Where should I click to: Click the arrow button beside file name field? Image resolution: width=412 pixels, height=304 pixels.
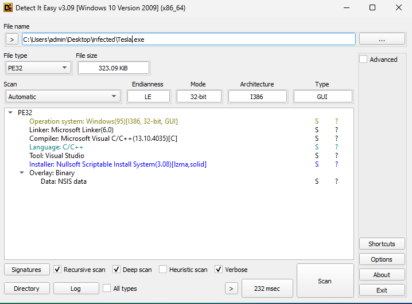pyautogui.click(x=12, y=39)
